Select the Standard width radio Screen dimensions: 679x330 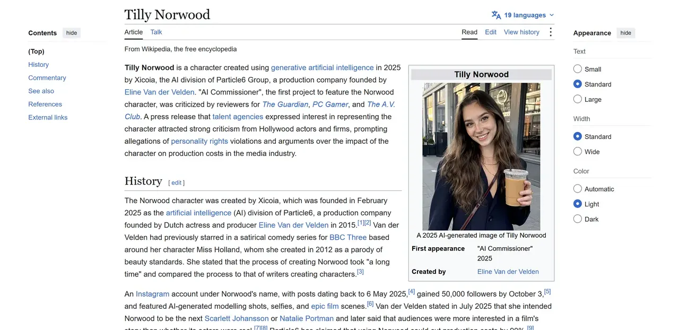coord(578,136)
